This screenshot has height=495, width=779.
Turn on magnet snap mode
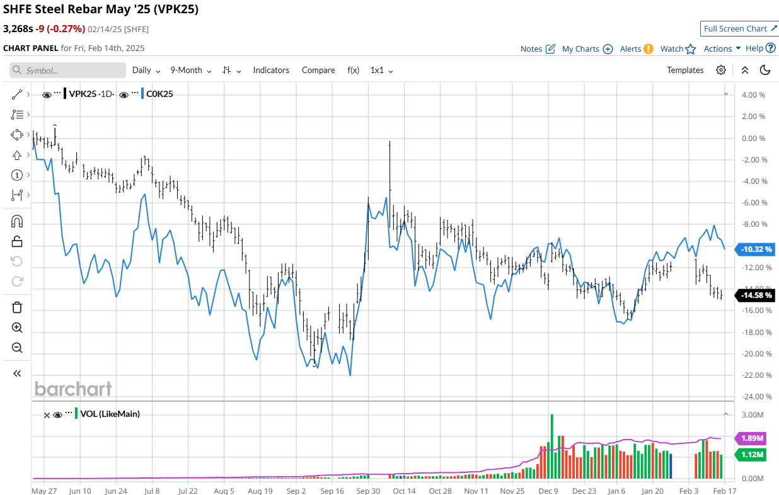click(17, 221)
